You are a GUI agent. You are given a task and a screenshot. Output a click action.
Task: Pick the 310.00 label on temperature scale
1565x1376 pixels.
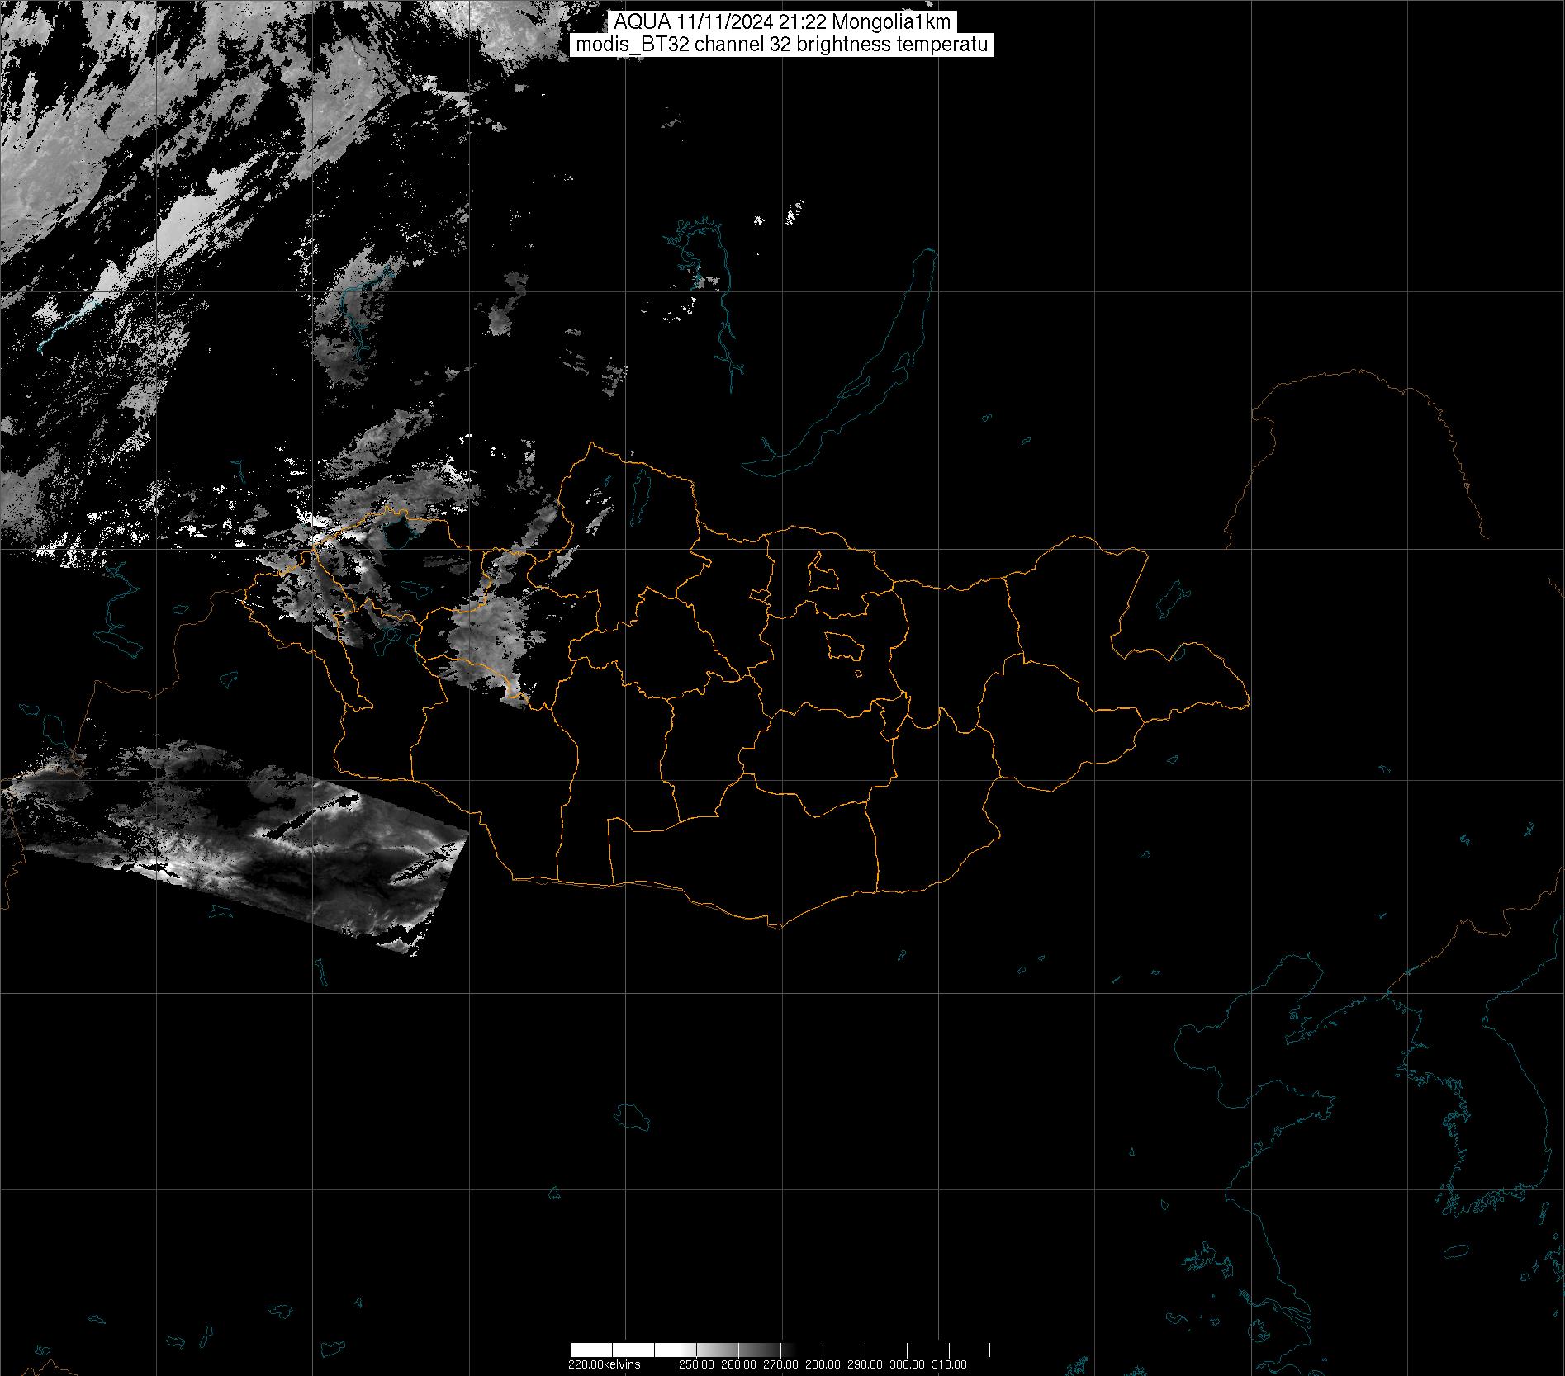949,1364
